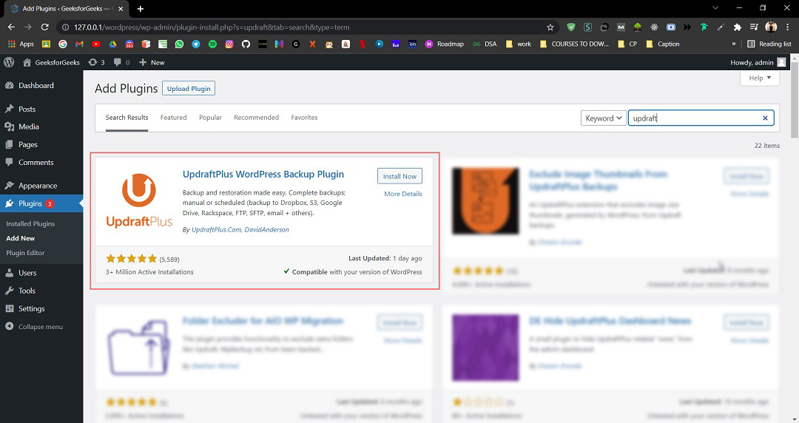Click the Upload Plugin button
799x423 pixels.
tap(189, 88)
